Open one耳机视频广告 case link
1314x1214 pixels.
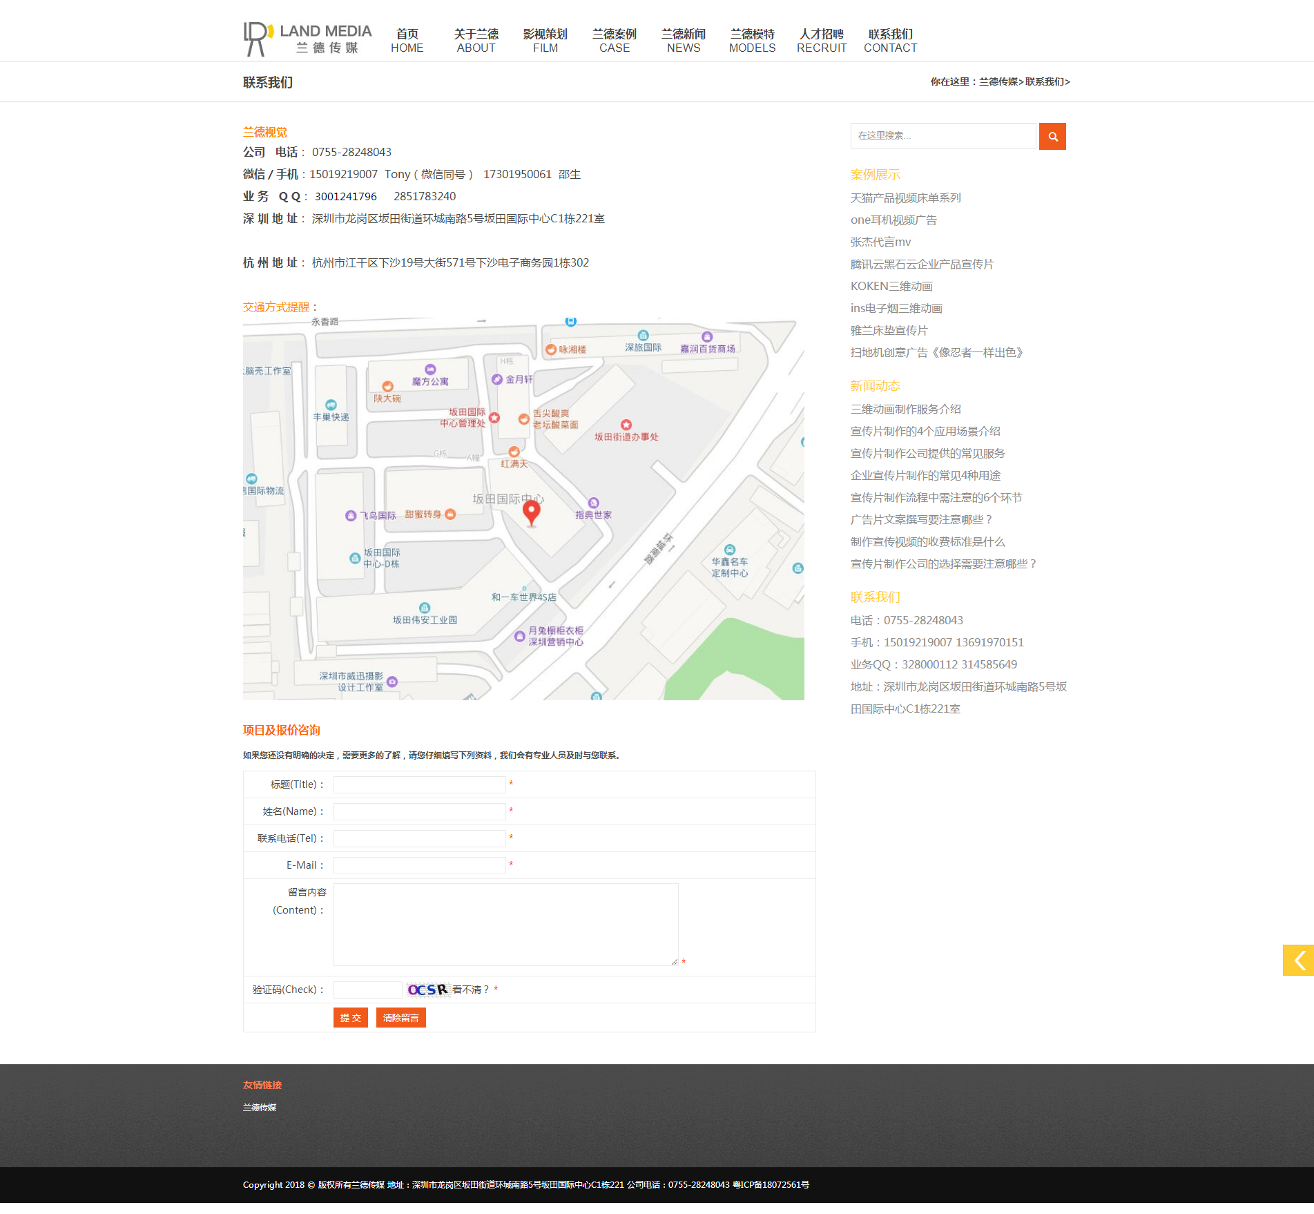(893, 220)
